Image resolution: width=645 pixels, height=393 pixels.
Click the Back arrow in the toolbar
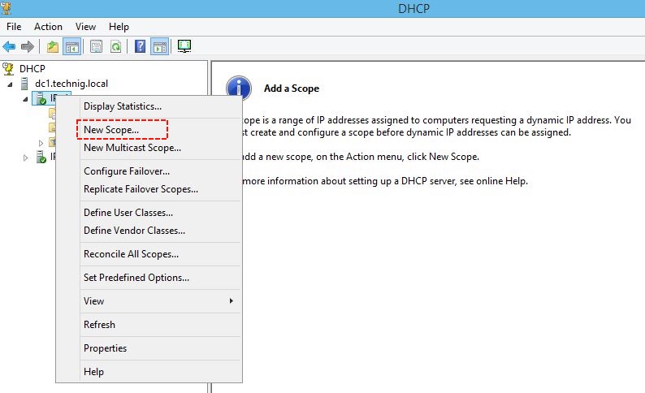click(x=10, y=46)
